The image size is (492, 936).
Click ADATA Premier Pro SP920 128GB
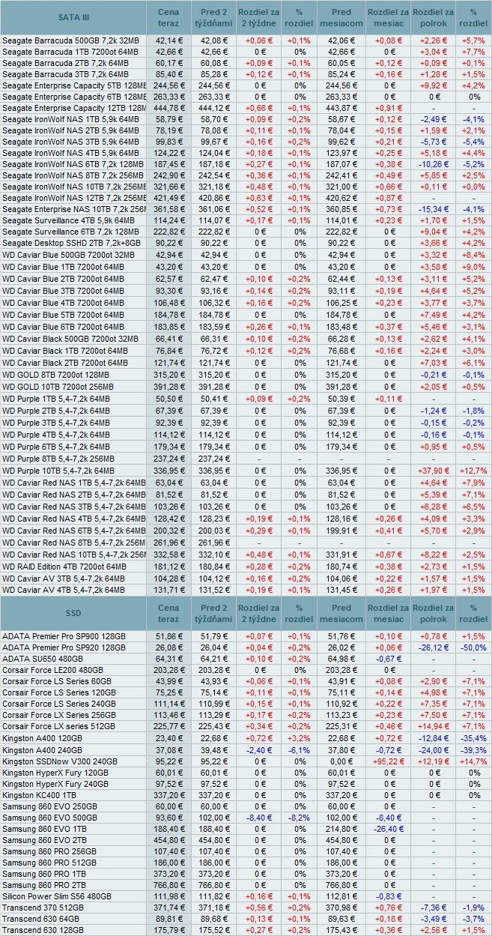64,647
